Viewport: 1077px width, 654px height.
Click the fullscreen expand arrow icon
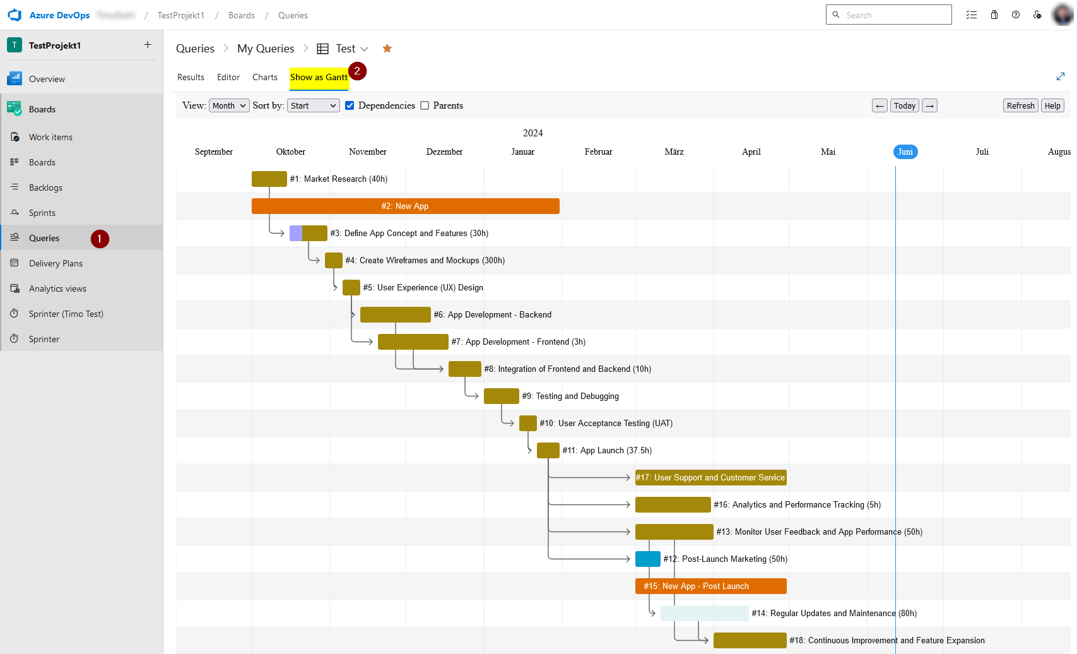pyautogui.click(x=1061, y=76)
